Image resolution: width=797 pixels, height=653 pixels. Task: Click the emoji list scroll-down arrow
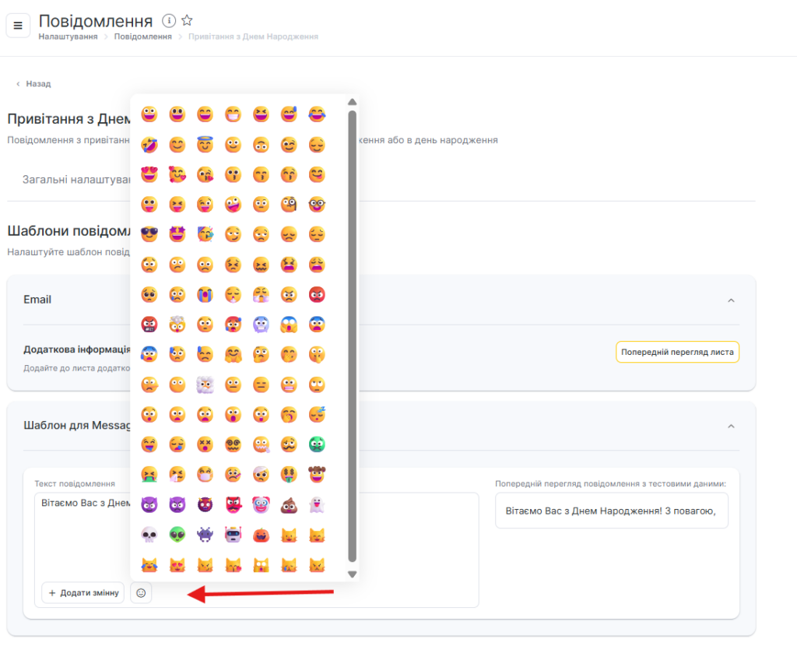352,574
